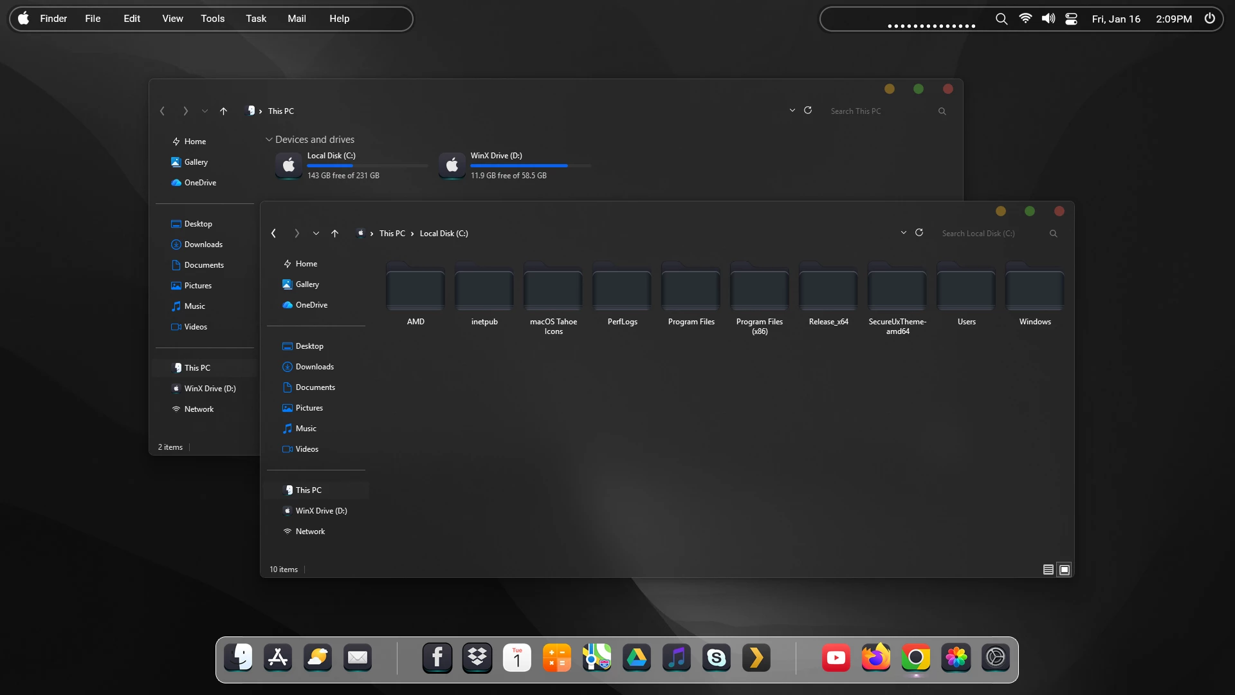The width and height of the screenshot is (1235, 695).
Task: Open the Task menu
Action: (256, 18)
